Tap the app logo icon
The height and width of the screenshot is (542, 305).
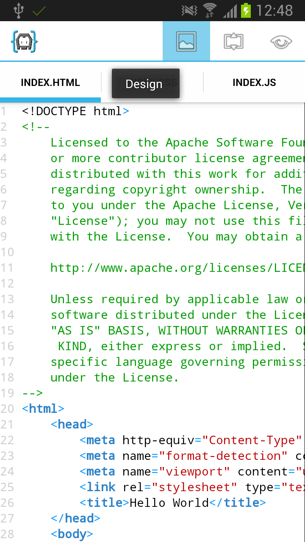coord(24,41)
